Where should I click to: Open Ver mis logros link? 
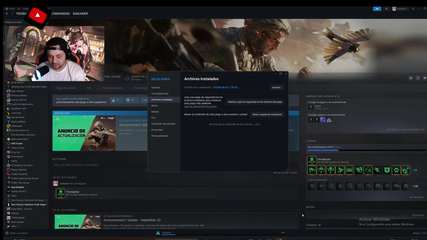[x=417, y=197]
